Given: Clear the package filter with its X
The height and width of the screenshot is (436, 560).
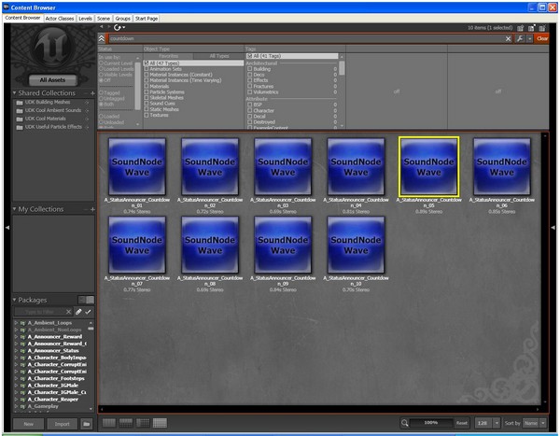Looking at the screenshot, I should [68, 312].
